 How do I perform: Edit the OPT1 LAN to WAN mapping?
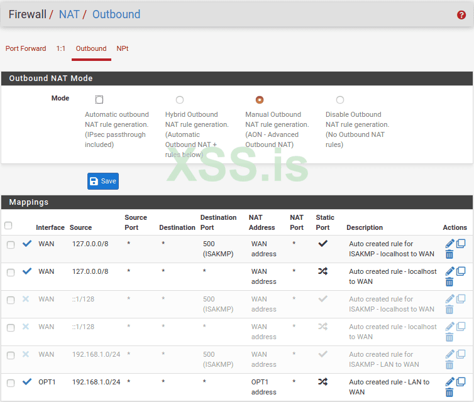point(449,382)
